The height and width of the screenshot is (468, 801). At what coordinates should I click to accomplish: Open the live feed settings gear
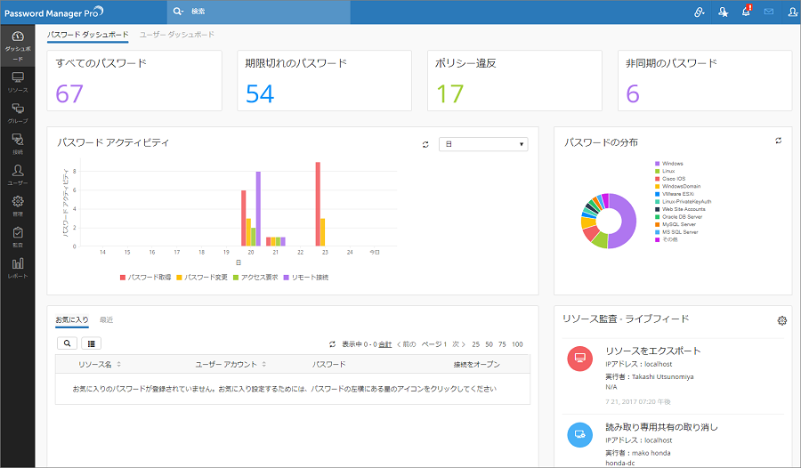[781, 320]
